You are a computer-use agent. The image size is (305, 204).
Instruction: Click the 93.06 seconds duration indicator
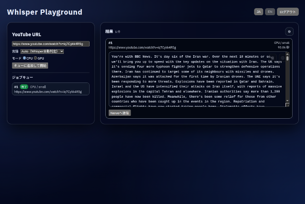(284, 47)
